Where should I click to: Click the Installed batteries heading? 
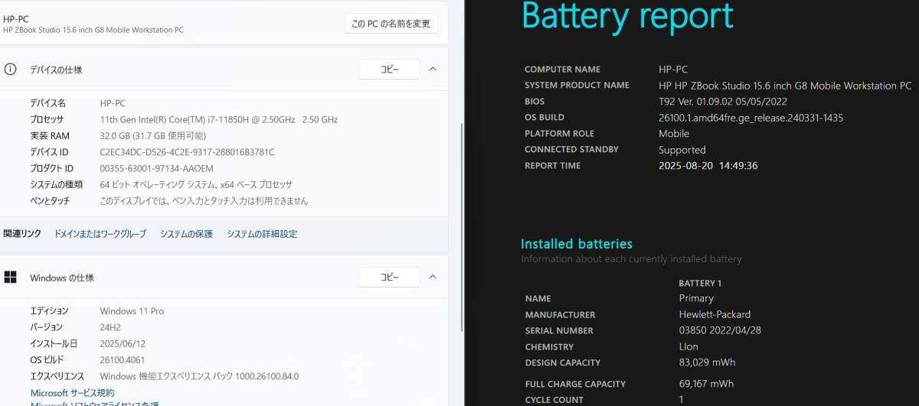pos(577,244)
